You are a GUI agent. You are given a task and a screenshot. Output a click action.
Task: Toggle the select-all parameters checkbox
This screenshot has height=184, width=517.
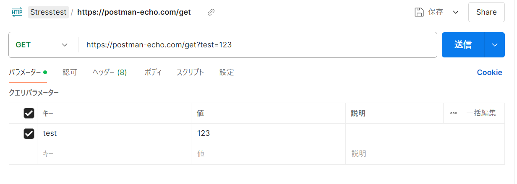(29, 113)
